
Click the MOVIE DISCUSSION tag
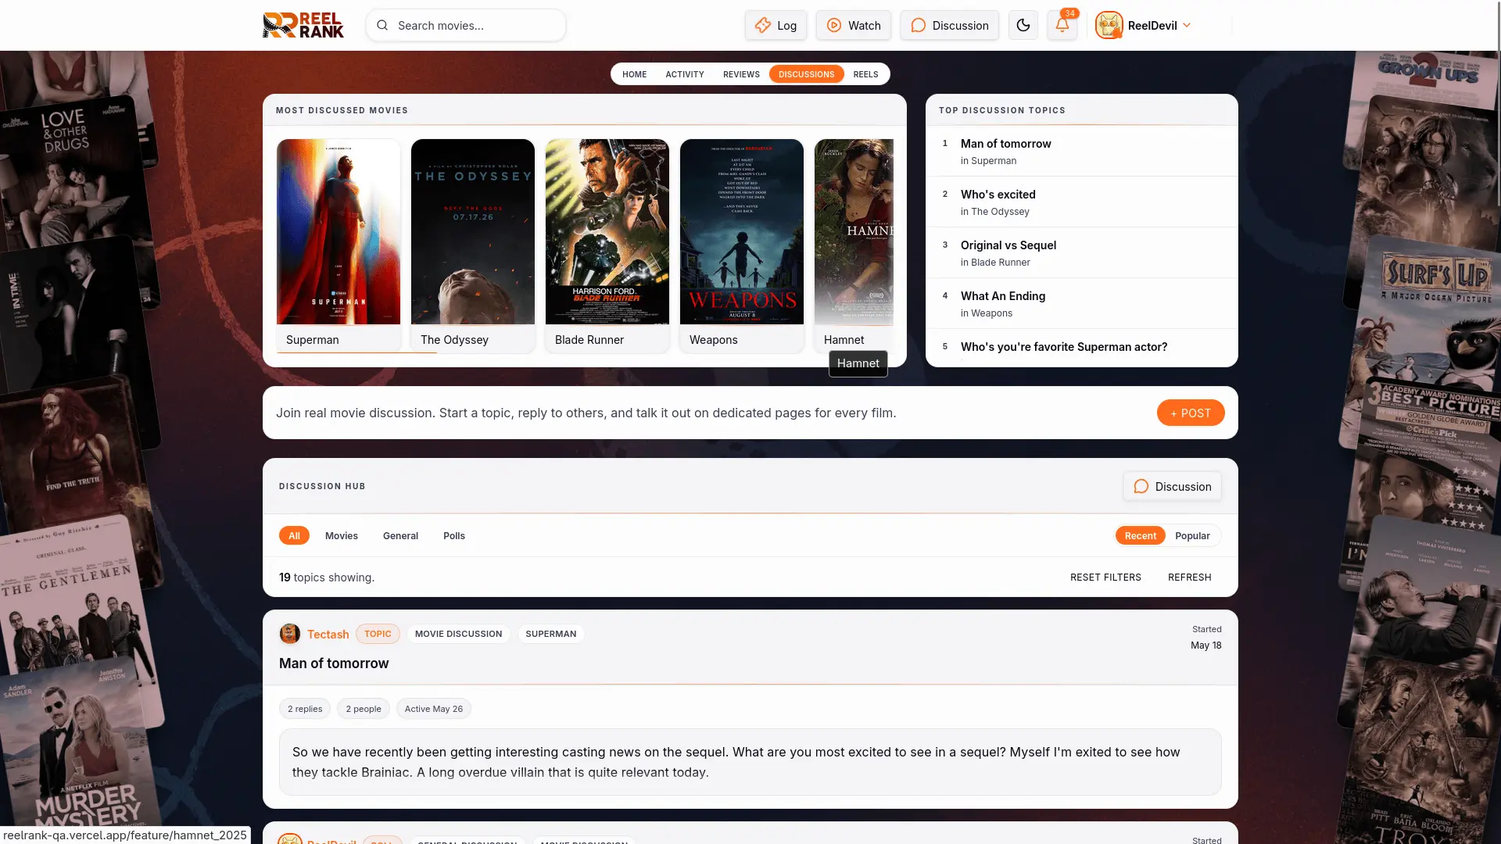[x=458, y=634]
